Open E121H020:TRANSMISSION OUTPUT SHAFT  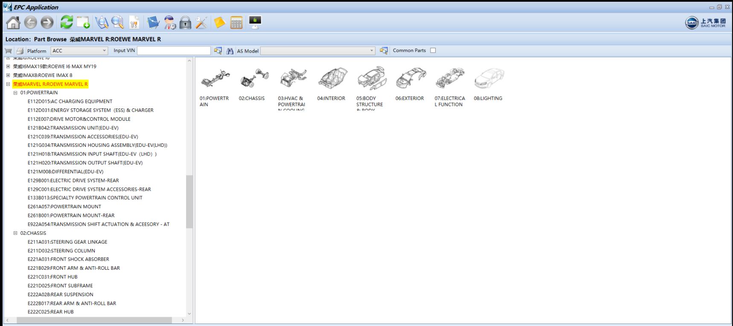coord(85,163)
